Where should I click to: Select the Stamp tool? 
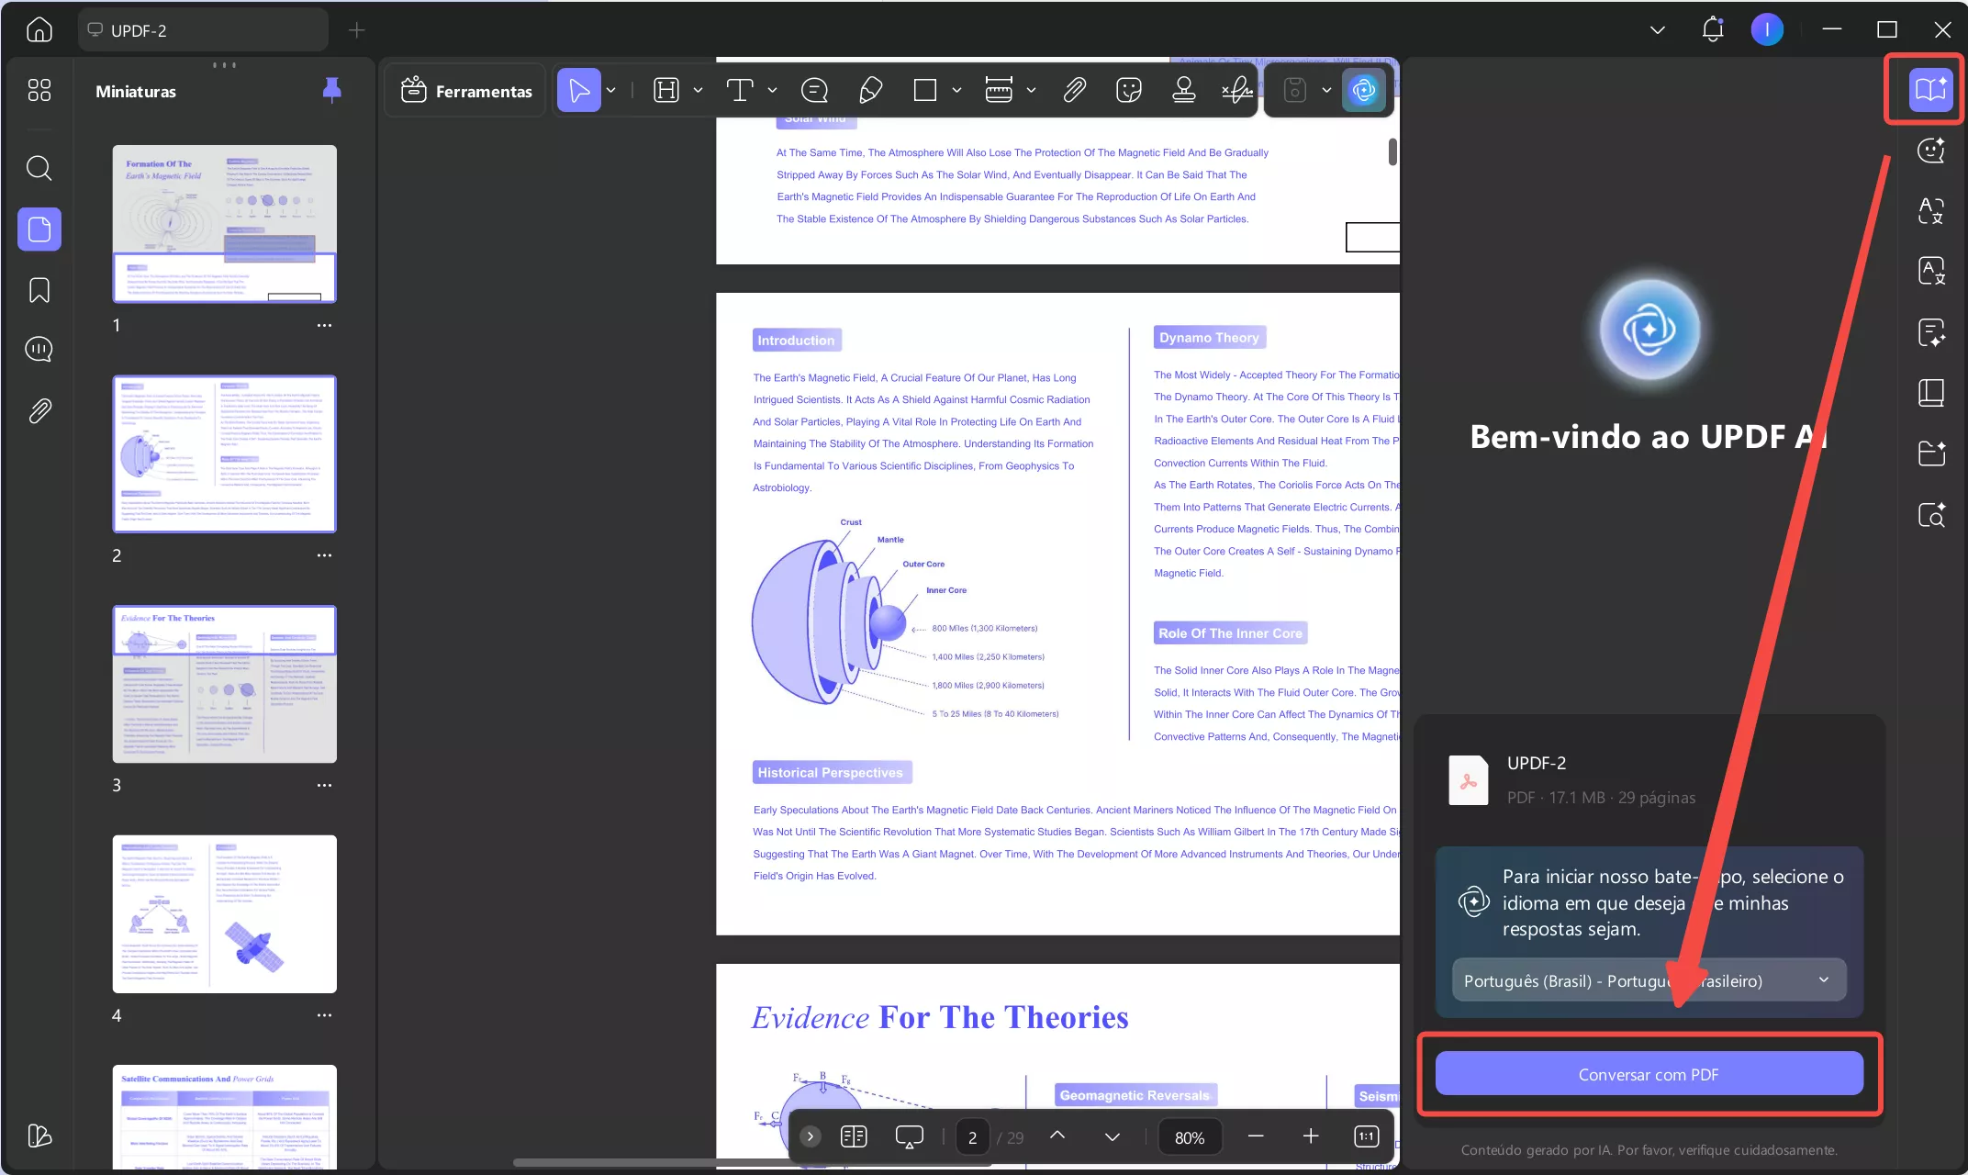tap(1183, 89)
